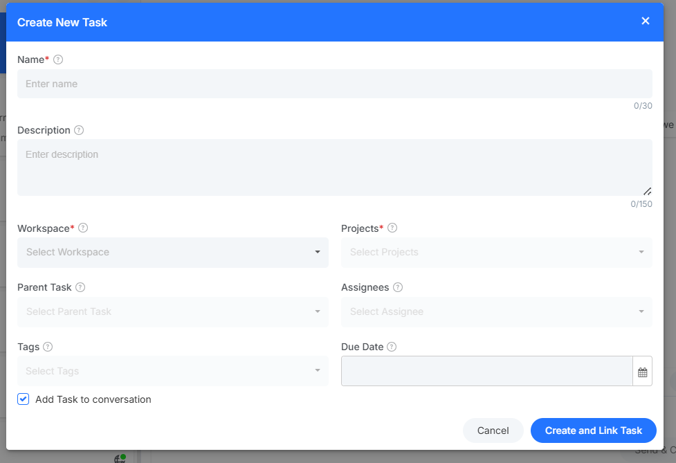Click the 0/30 name character counter
The image size is (676, 463).
643,106
